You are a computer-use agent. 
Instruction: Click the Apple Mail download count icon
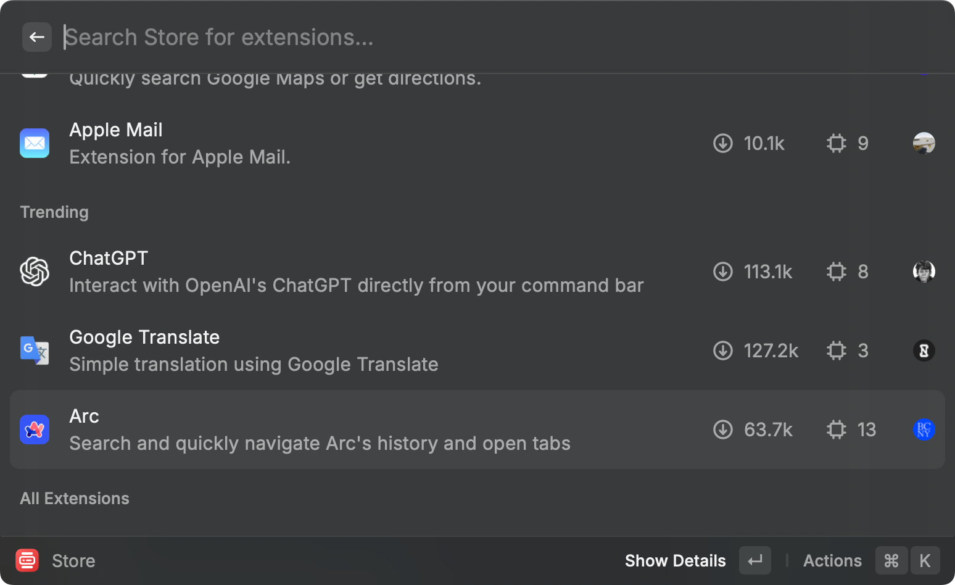(723, 143)
